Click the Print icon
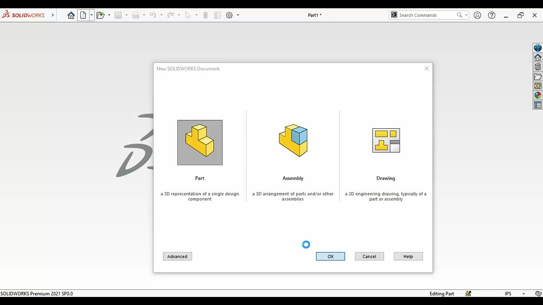This screenshot has height=305, width=543. point(135,15)
